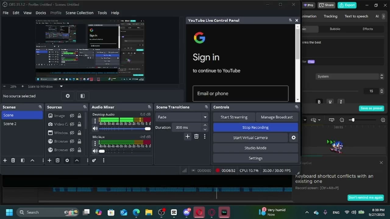The image size is (390, 219).
Task: Open virtual camera configuration gear
Action: pos(293,137)
